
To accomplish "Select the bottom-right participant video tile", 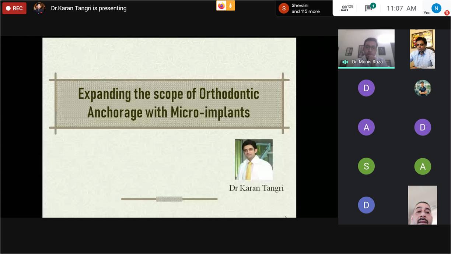I will pos(422,205).
